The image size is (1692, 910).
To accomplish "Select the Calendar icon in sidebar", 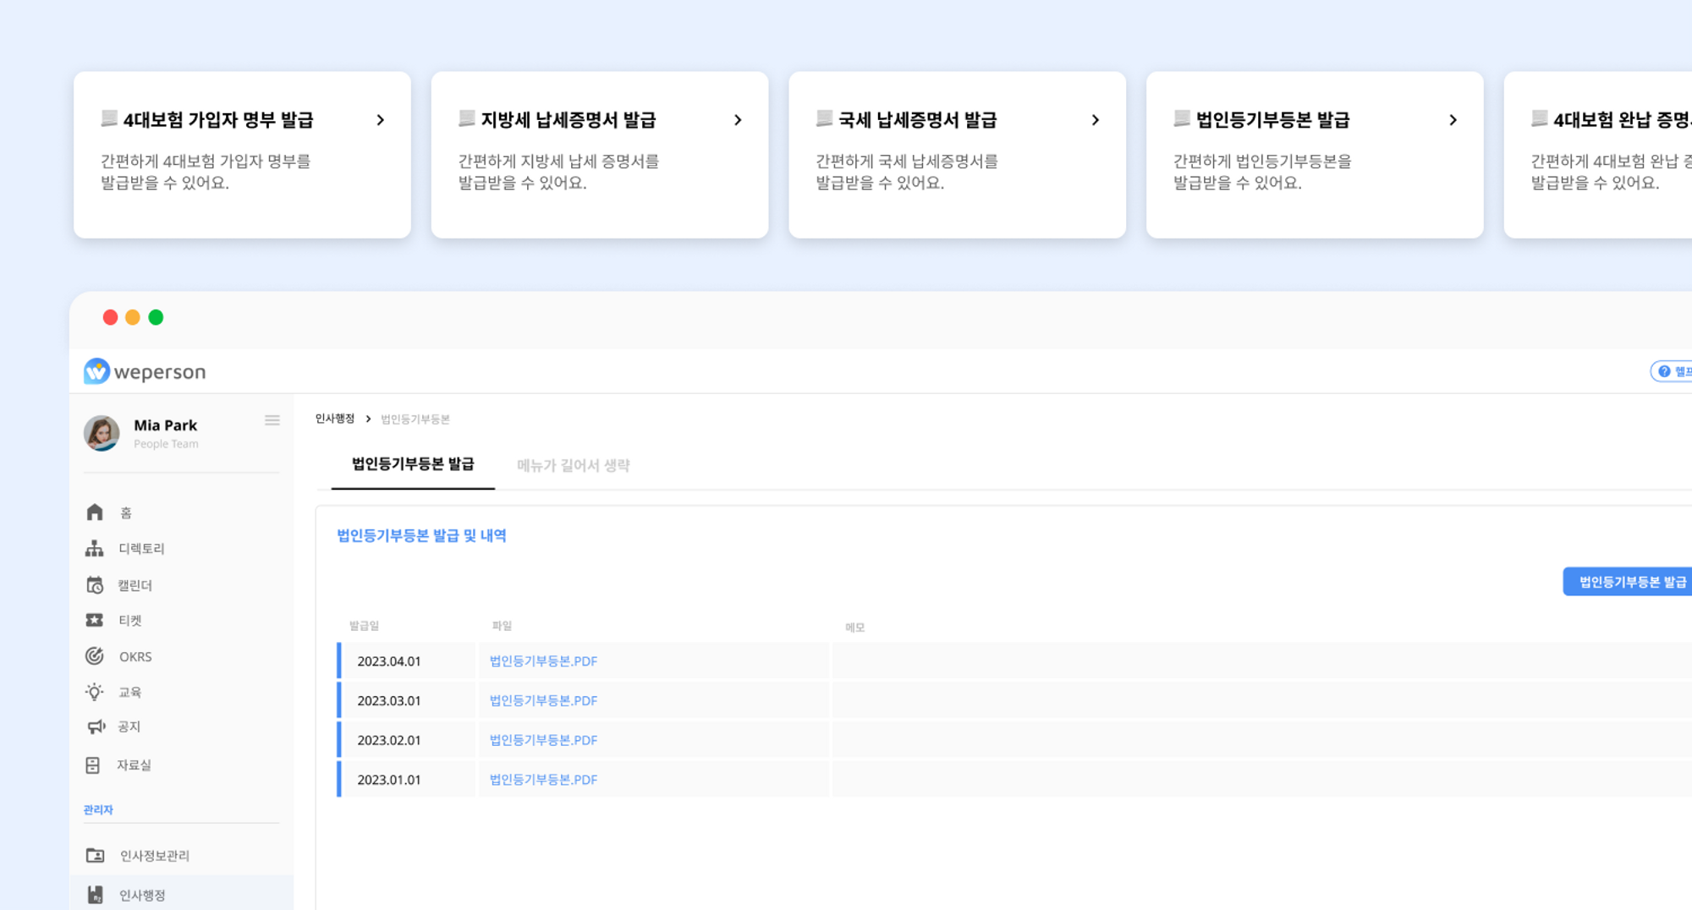I will (x=95, y=584).
